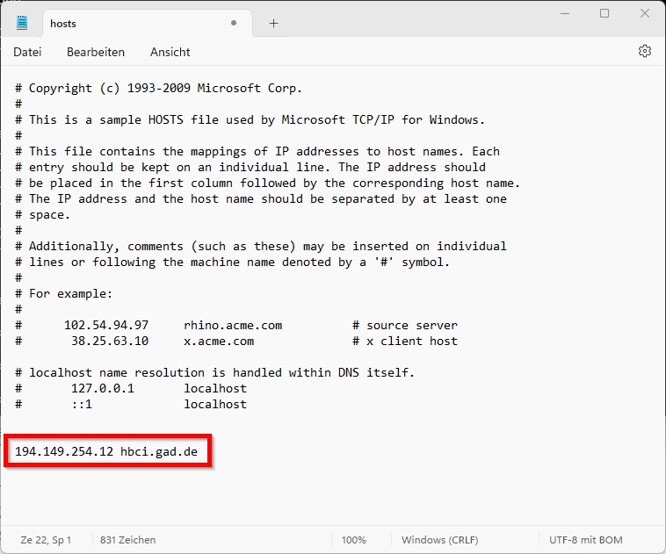Open the Bearbeiten menu
This screenshot has width=666, height=554.
(x=96, y=52)
